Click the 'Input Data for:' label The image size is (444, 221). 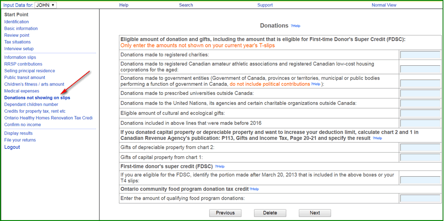point(18,5)
